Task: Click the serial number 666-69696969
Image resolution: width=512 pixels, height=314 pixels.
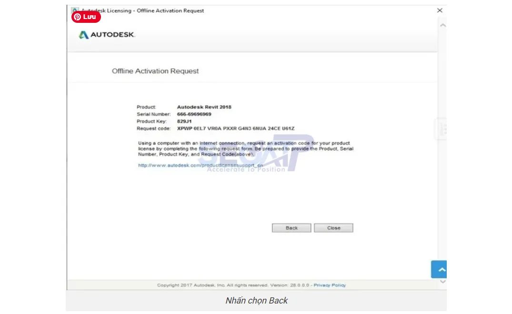Action: [x=194, y=114]
